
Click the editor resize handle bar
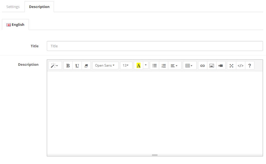tap(155, 155)
